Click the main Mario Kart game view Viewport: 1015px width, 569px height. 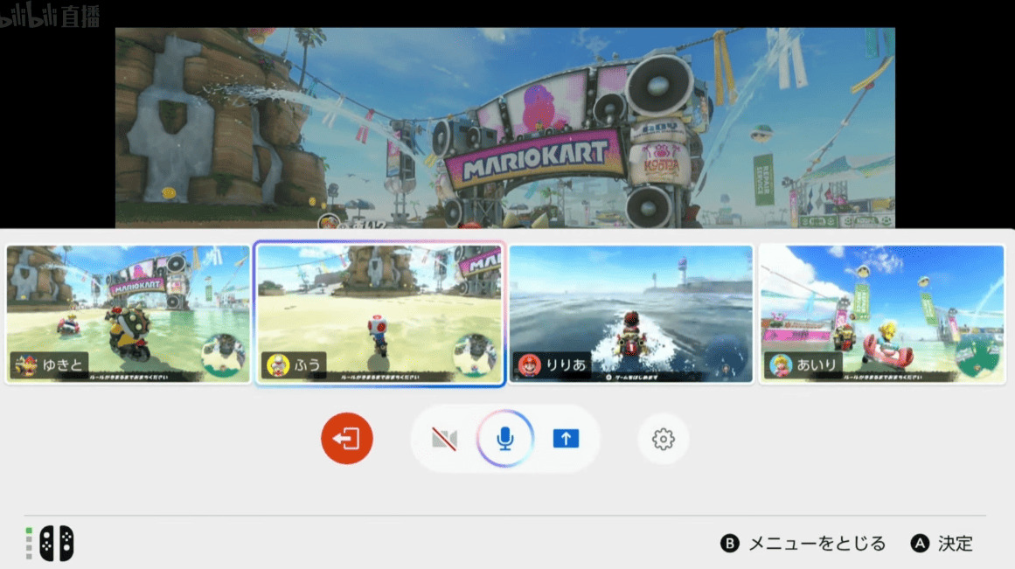(x=505, y=128)
